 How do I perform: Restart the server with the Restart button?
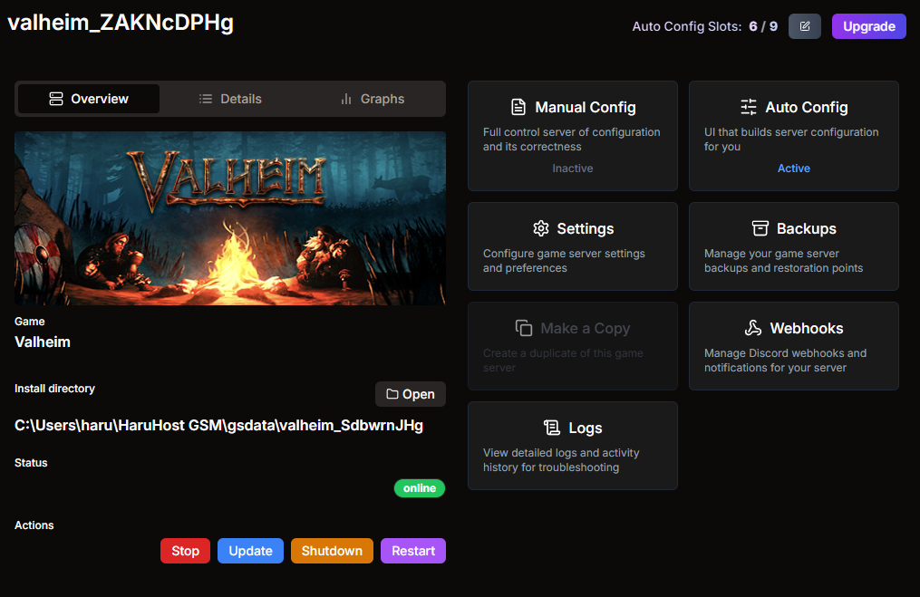click(413, 552)
